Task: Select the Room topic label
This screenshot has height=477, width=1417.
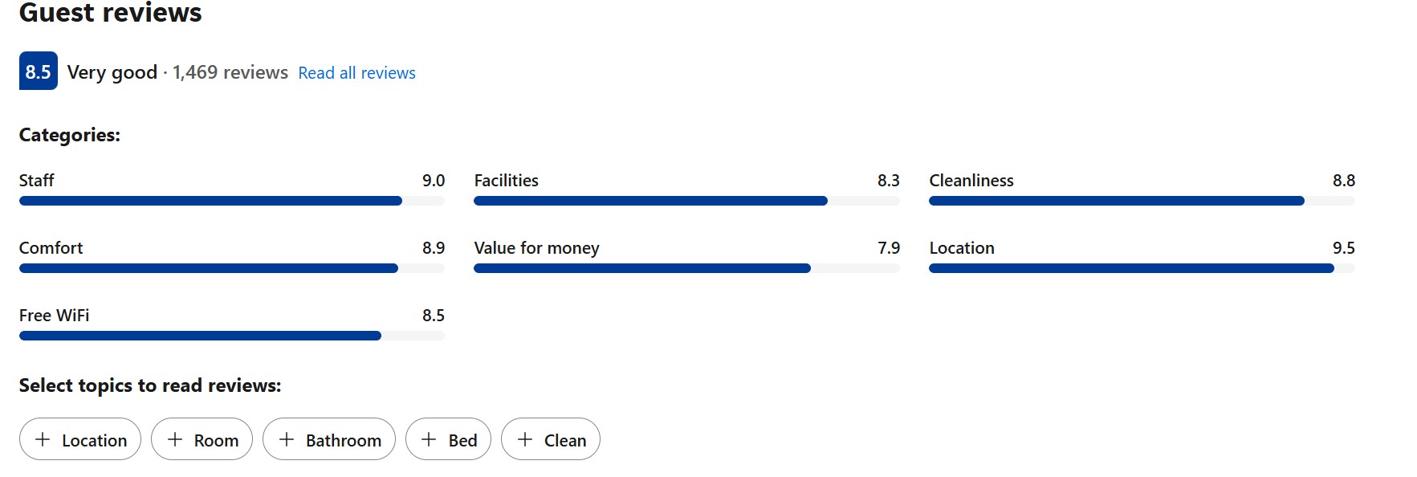Action: tap(216, 441)
